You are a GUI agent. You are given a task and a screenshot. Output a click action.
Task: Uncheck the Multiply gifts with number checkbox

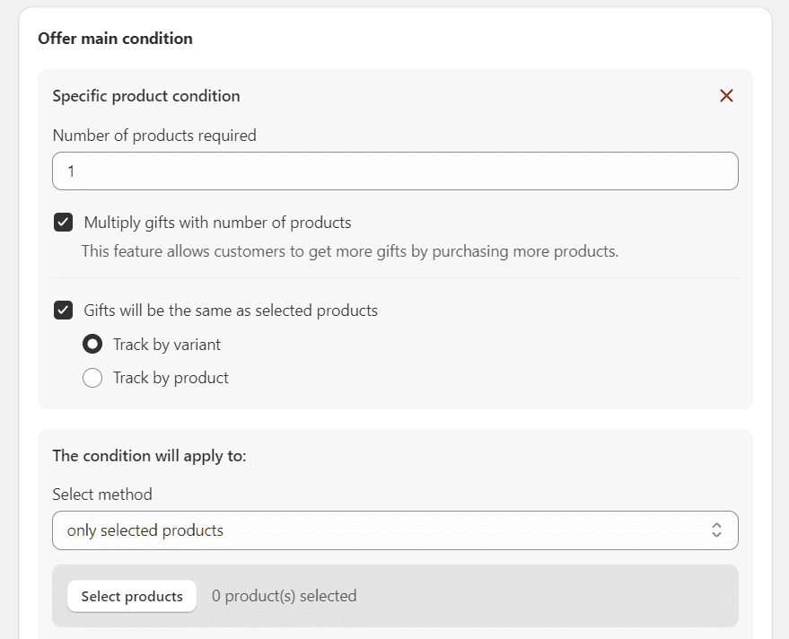[64, 223]
